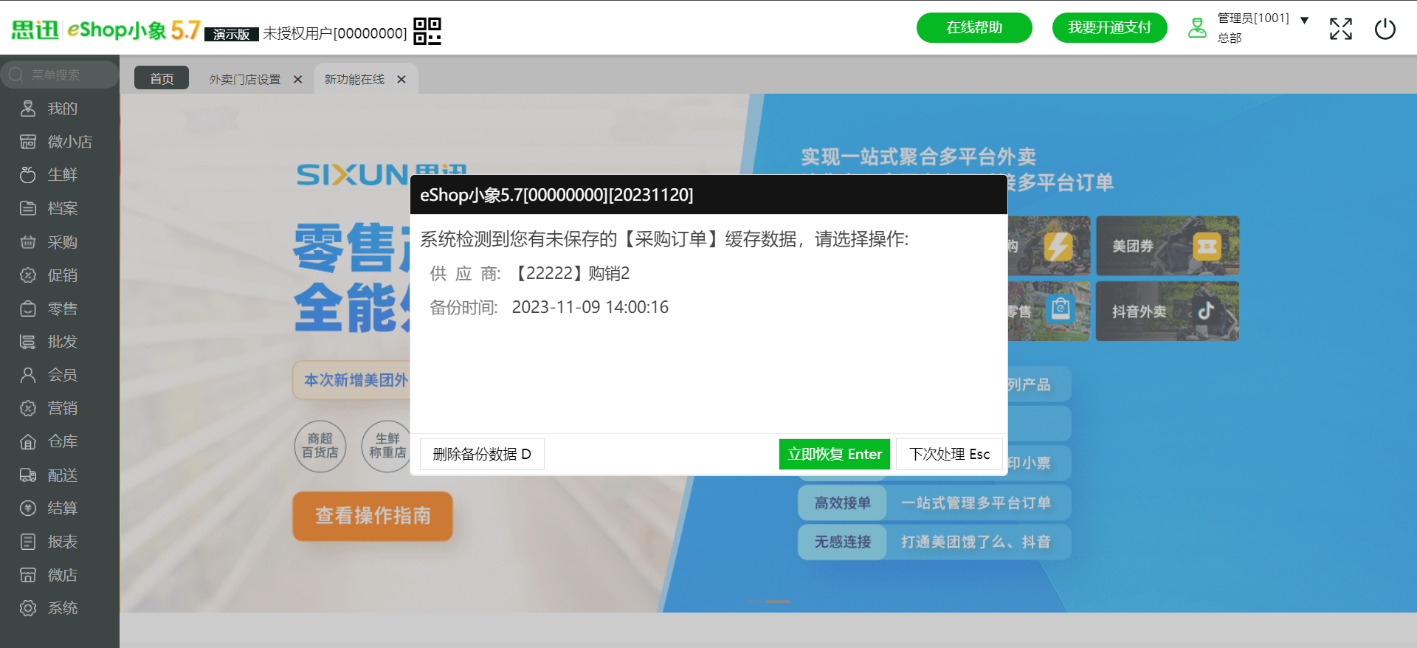Click the carousel page indicator at banner bottom
The image size is (1417, 648).
point(778,602)
